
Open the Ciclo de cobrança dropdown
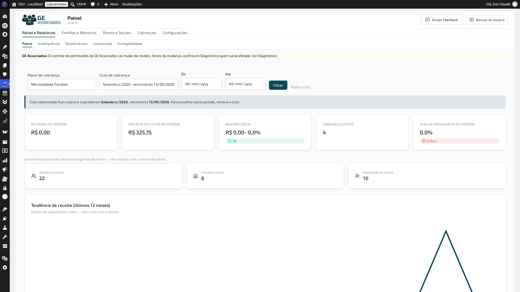139,84
